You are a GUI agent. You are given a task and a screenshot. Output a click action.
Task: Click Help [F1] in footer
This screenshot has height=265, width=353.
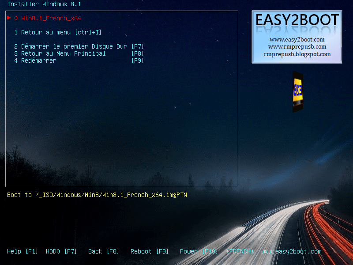click(x=23, y=251)
